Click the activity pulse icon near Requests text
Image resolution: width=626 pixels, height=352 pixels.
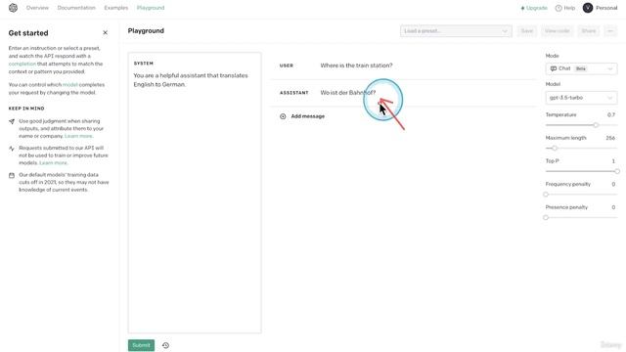pos(12,149)
